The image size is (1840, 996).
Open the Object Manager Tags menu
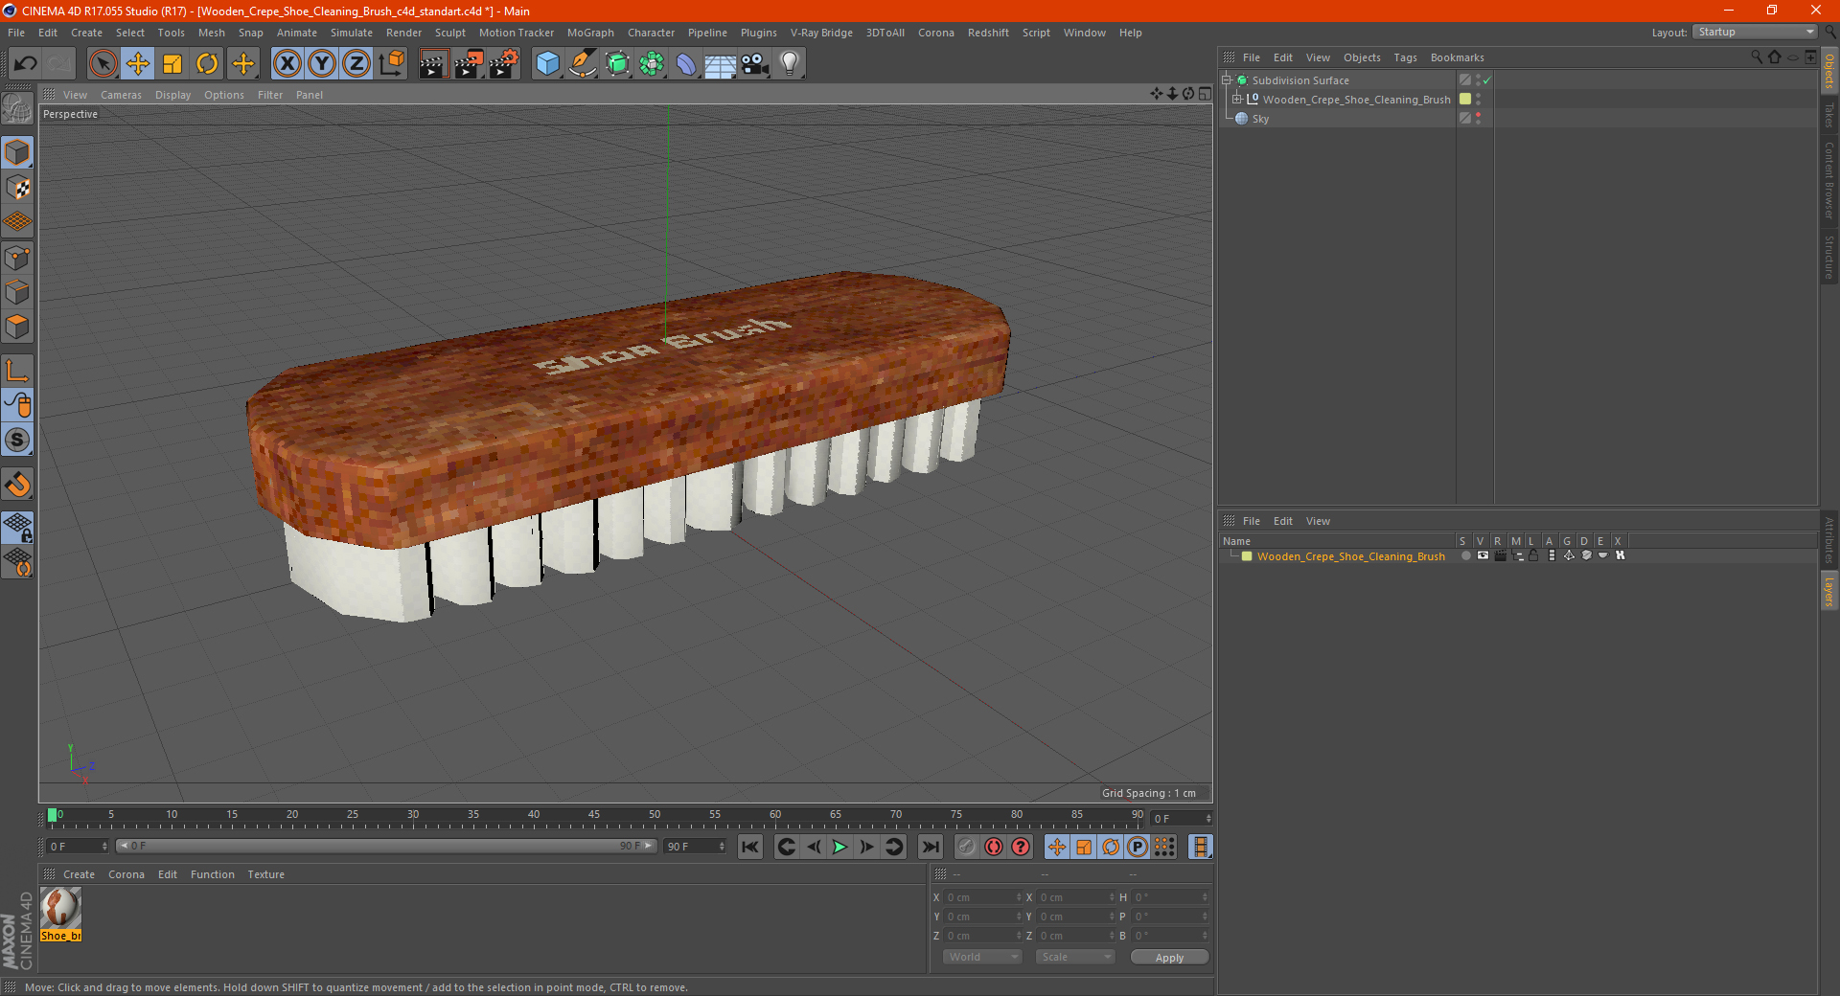coord(1405,57)
